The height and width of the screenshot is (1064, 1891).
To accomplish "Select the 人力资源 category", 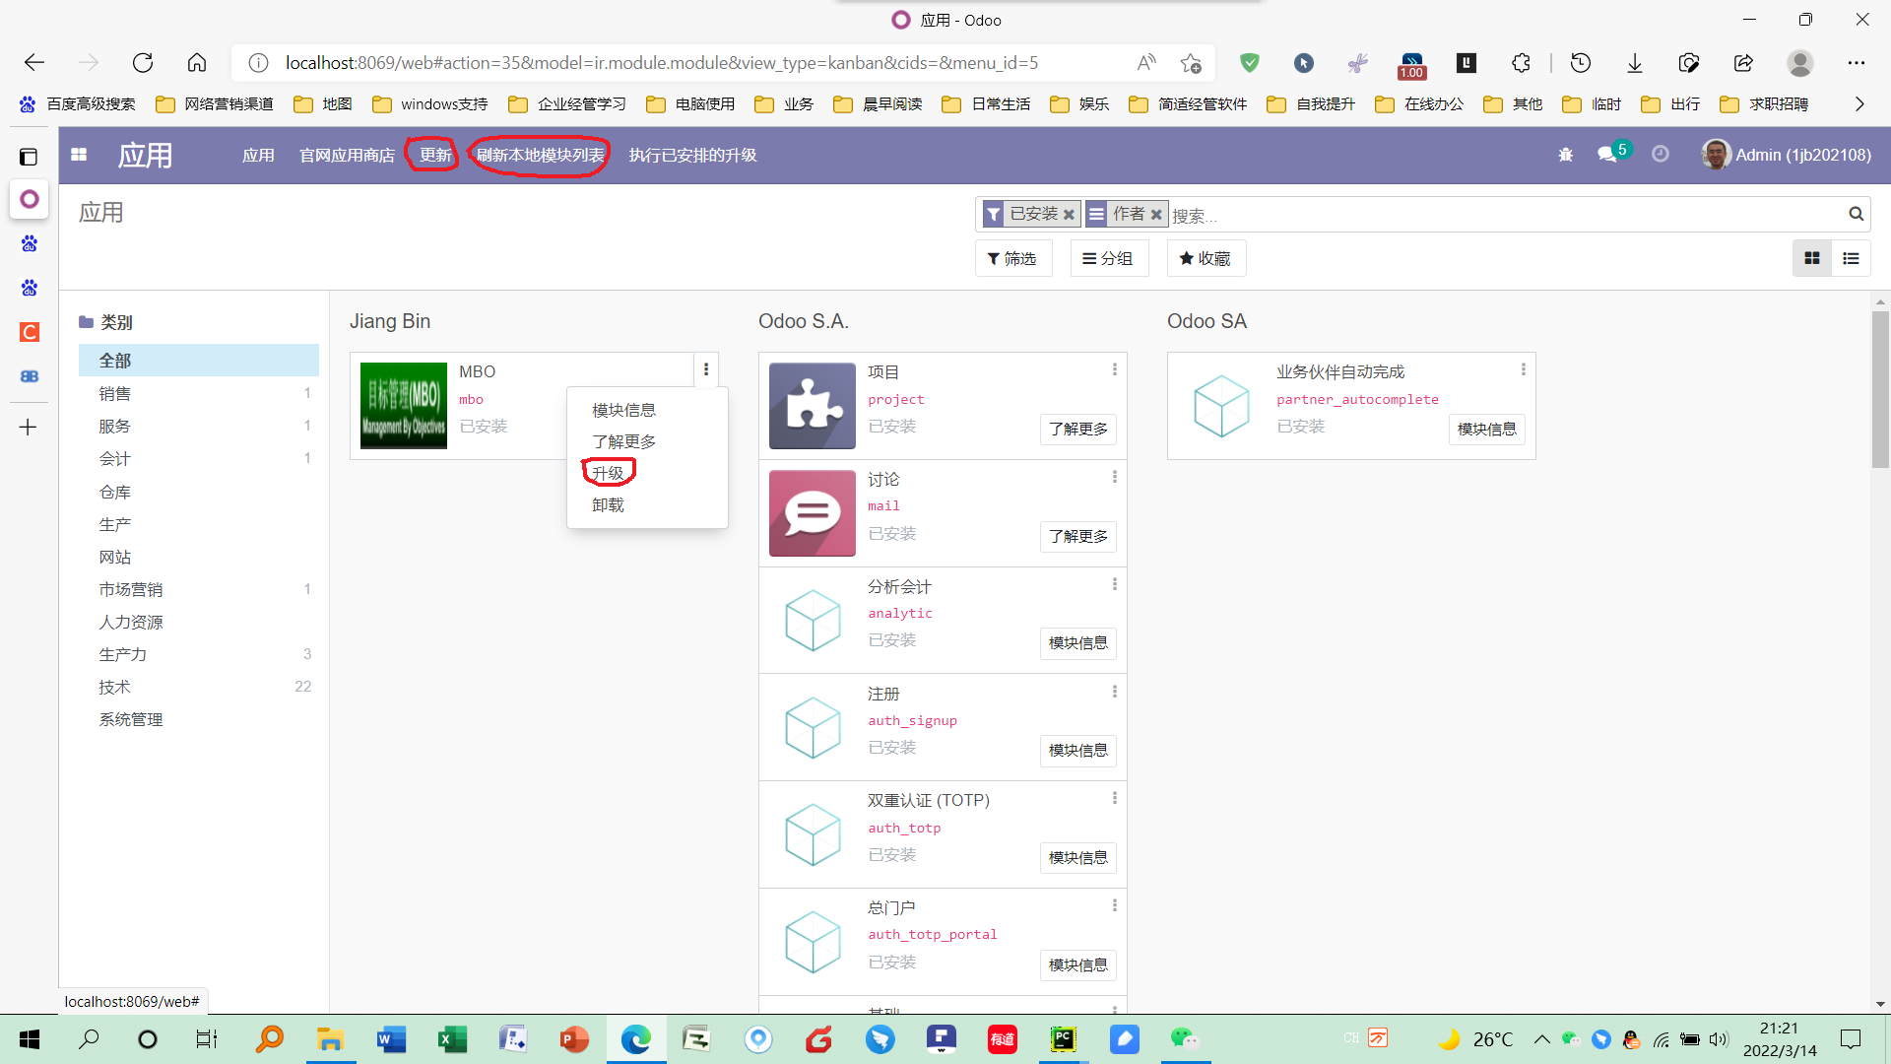I will click(x=199, y=622).
